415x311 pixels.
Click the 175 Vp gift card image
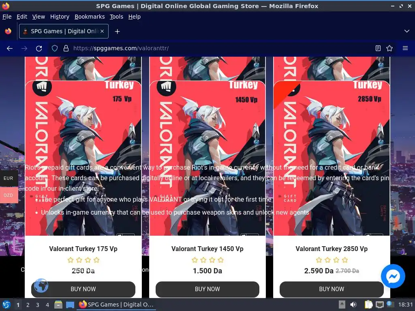point(83,158)
